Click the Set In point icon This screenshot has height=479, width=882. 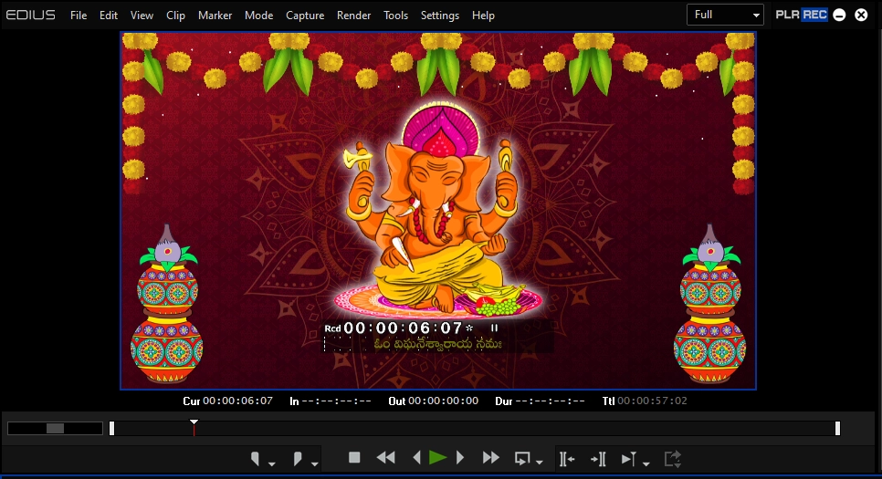(256, 459)
